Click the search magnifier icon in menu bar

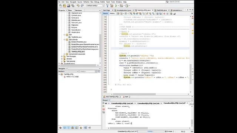[167, 2]
